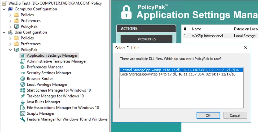Select the WinZip Test1 policy root label

tap(55, 3)
